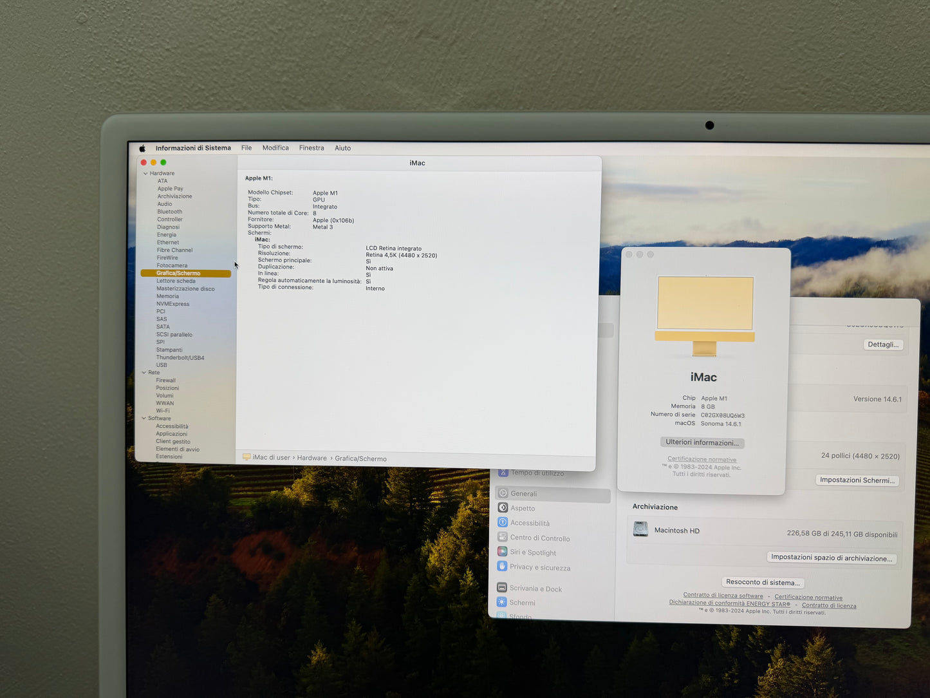Open Certificazione normative link in Settings footer

[x=808, y=598]
